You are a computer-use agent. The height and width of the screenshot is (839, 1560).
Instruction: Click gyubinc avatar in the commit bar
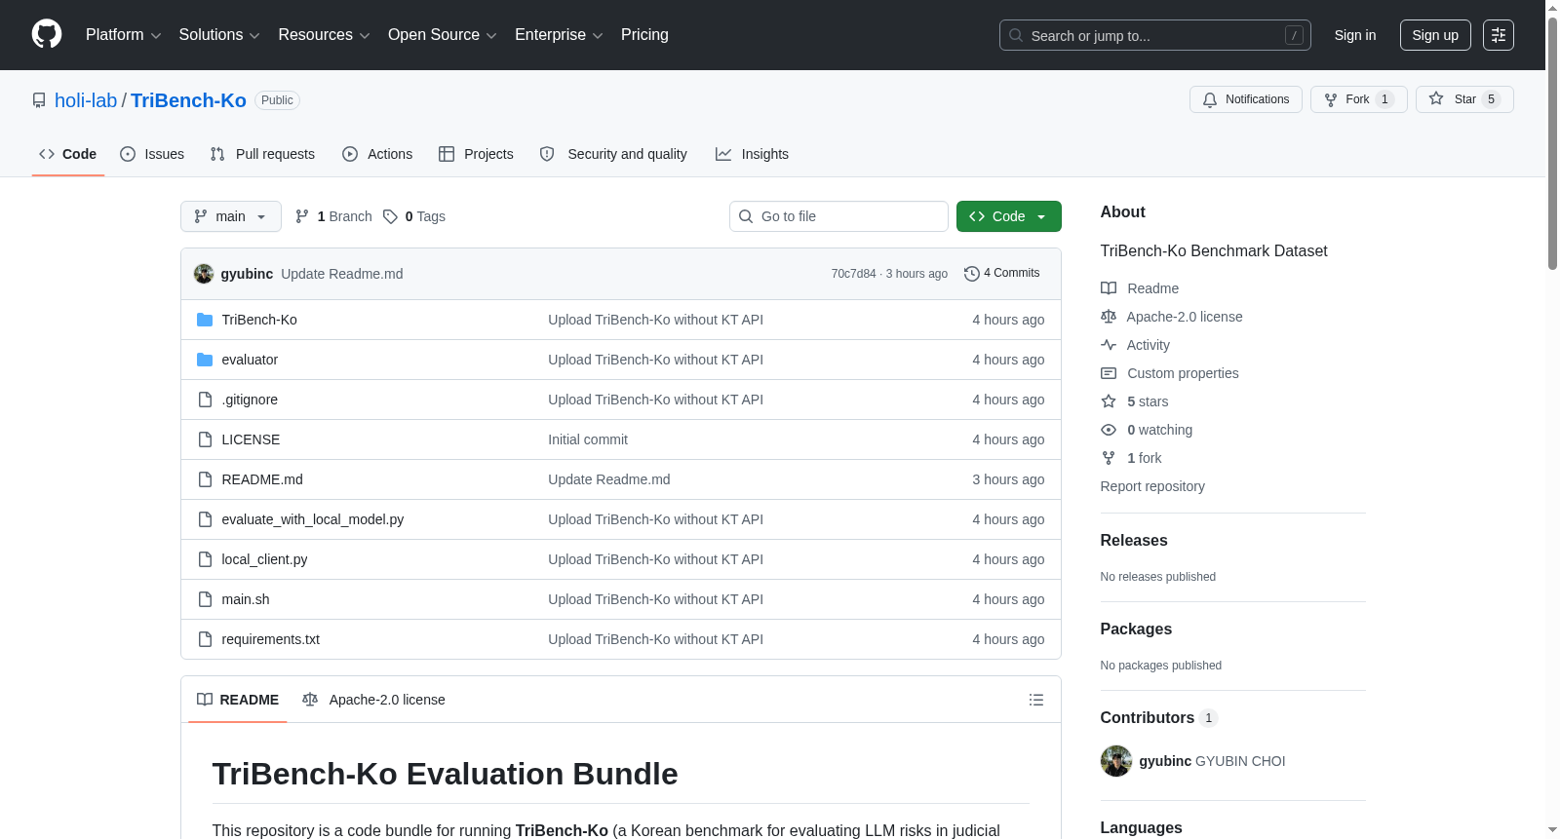click(x=204, y=274)
